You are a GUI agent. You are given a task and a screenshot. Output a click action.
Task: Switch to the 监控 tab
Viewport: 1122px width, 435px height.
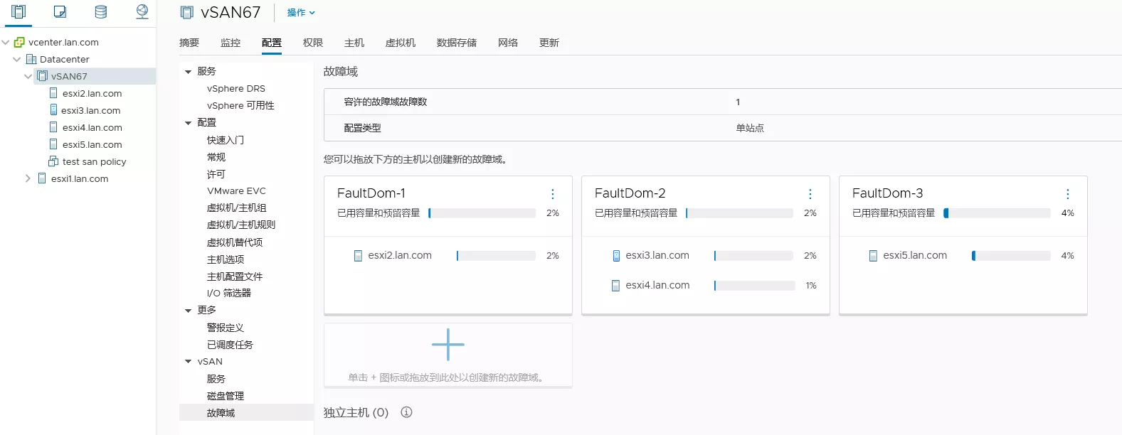coord(231,43)
